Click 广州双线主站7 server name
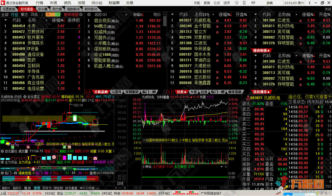 (211, 193)
